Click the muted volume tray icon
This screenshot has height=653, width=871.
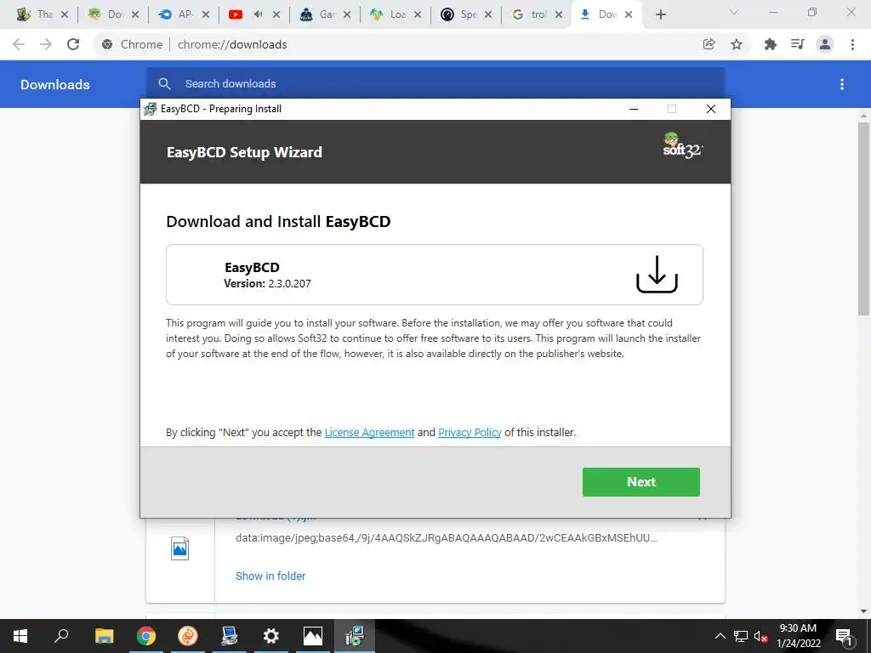coord(761,636)
